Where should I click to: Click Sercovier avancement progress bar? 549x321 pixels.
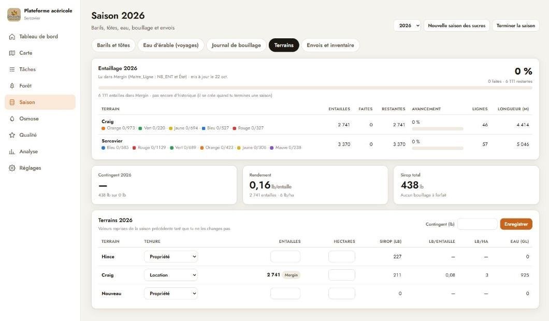tap(438, 149)
